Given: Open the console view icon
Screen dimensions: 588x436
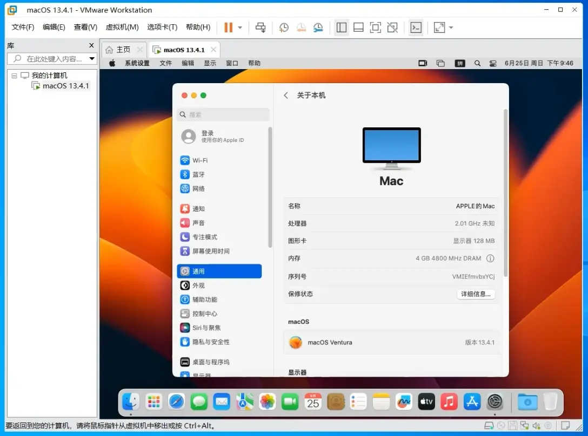Looking at the screenshot, I should pos(416,28).
